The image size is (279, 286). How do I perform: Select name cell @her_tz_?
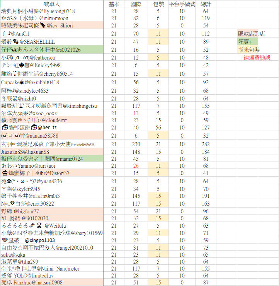pos(52,127)
